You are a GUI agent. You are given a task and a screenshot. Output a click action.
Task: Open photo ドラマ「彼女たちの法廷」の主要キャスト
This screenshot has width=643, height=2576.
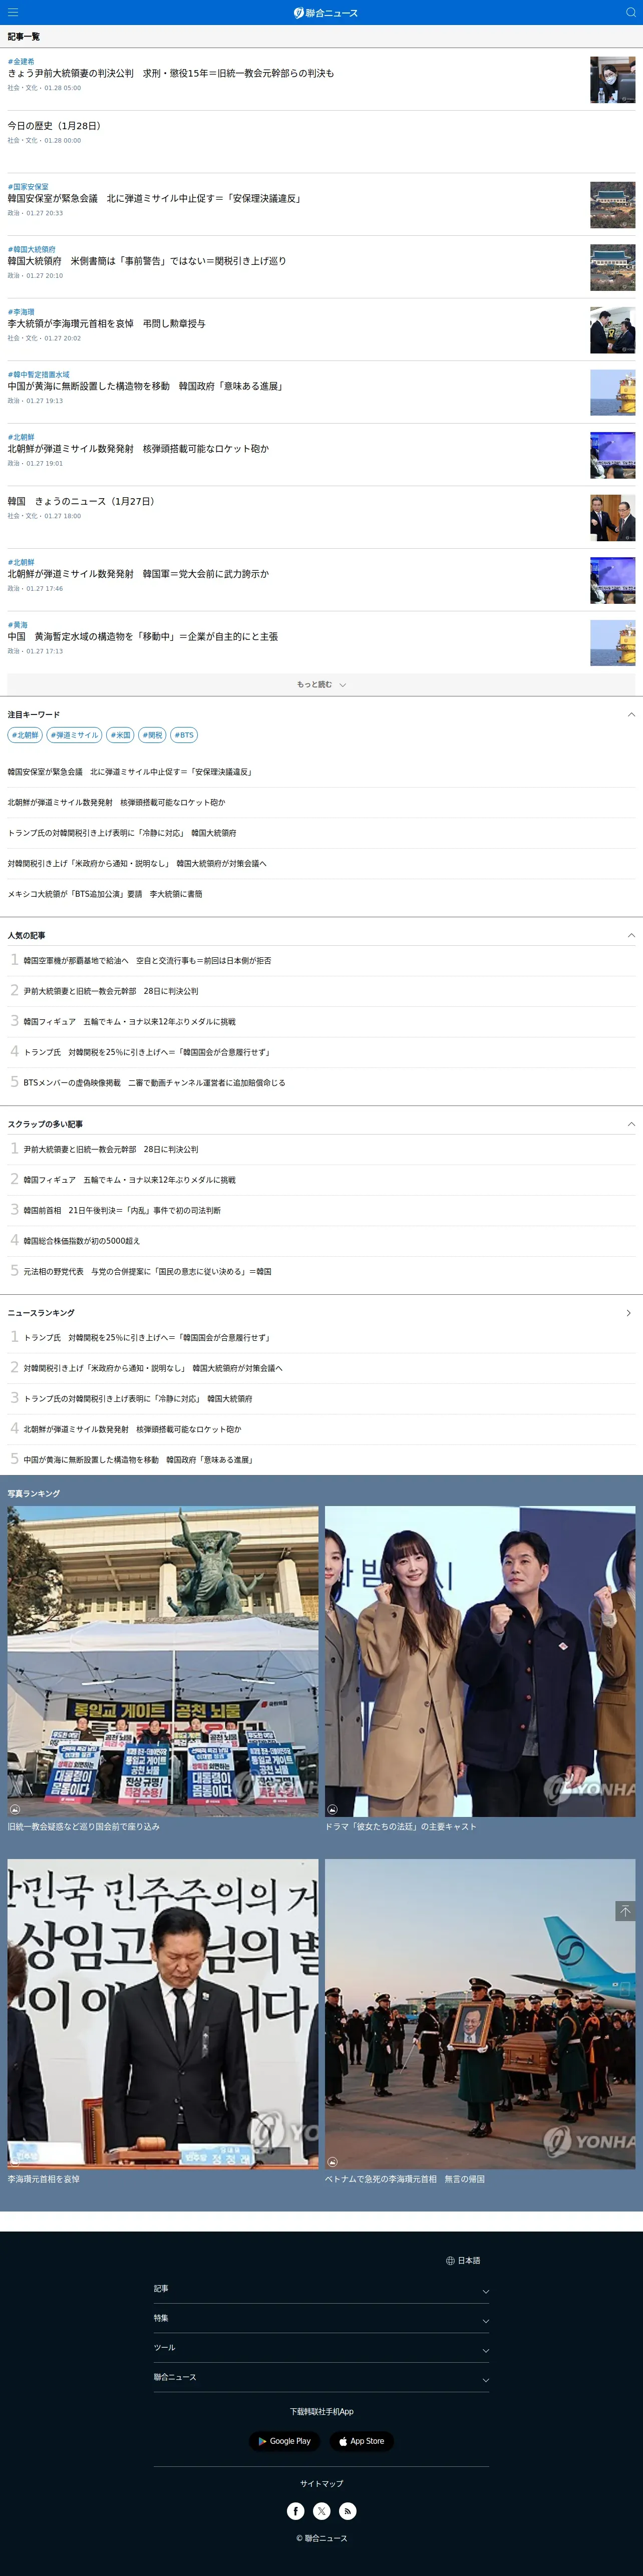[480, 1661]
